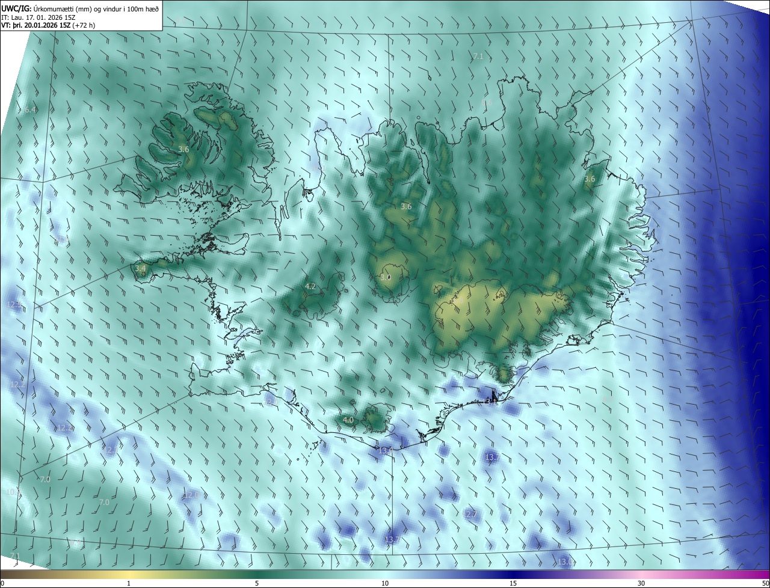Click the "3.0" value inside the glacier outline
This screenshot has width=770, height=588.
pyautogui.click(x=386, y=278)
